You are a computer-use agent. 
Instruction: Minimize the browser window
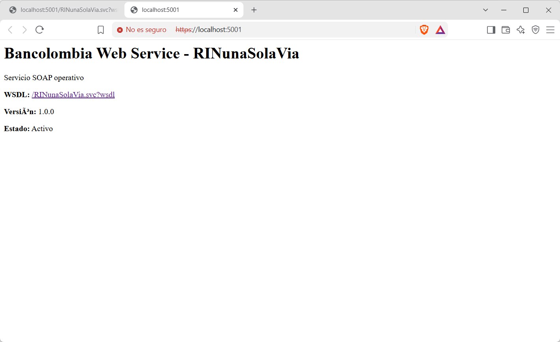504,10
